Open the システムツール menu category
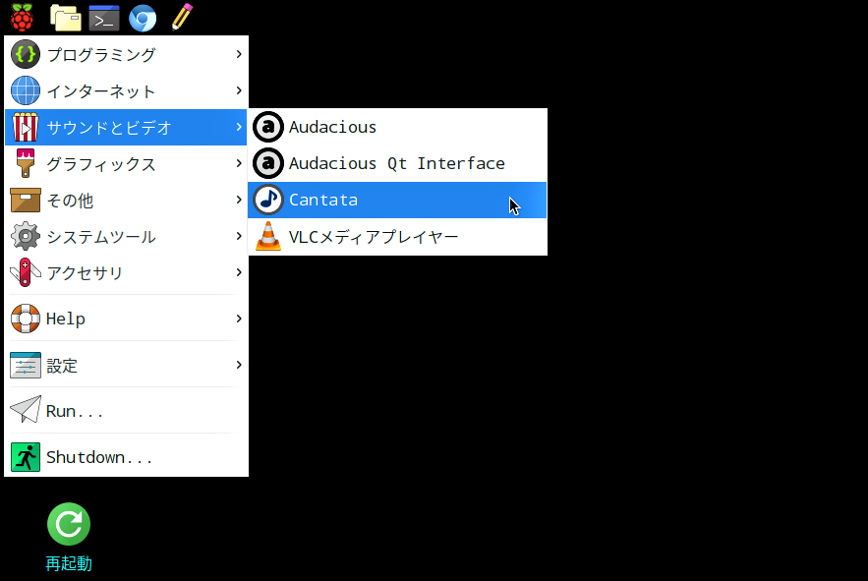Viewport: 868px width, 581px height. [x=126, y=237]
